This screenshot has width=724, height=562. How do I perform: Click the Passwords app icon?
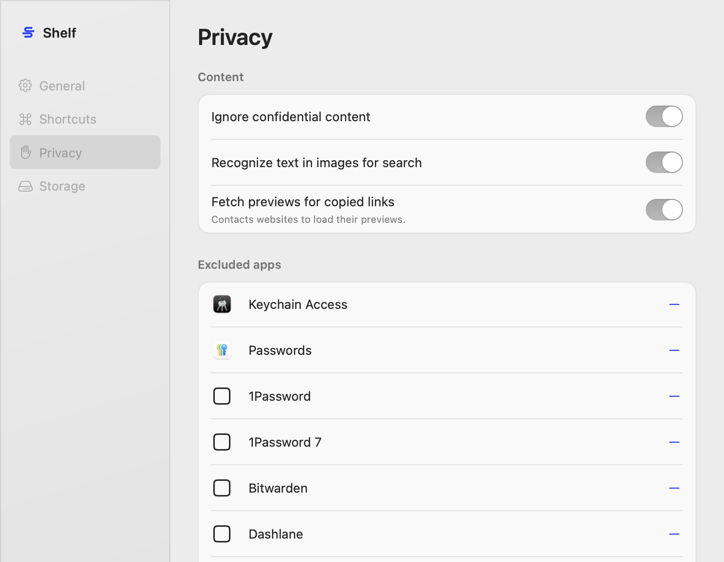222,350
